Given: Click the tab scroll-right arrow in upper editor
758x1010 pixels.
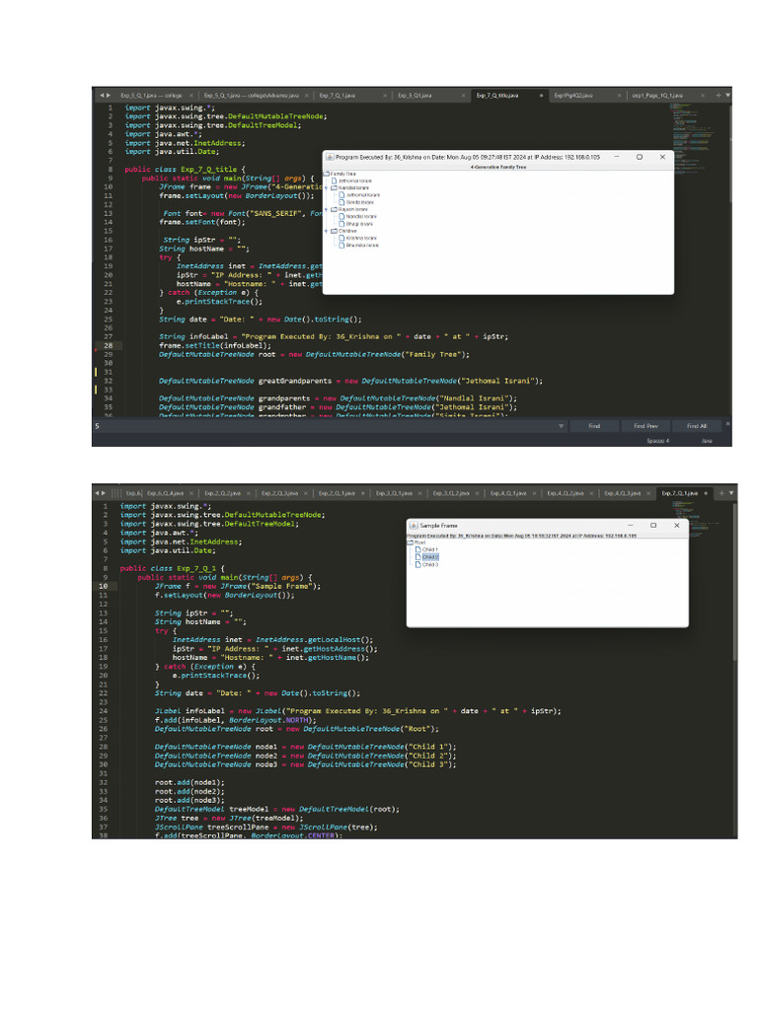Looking at the screenshot, I should 109,96.
